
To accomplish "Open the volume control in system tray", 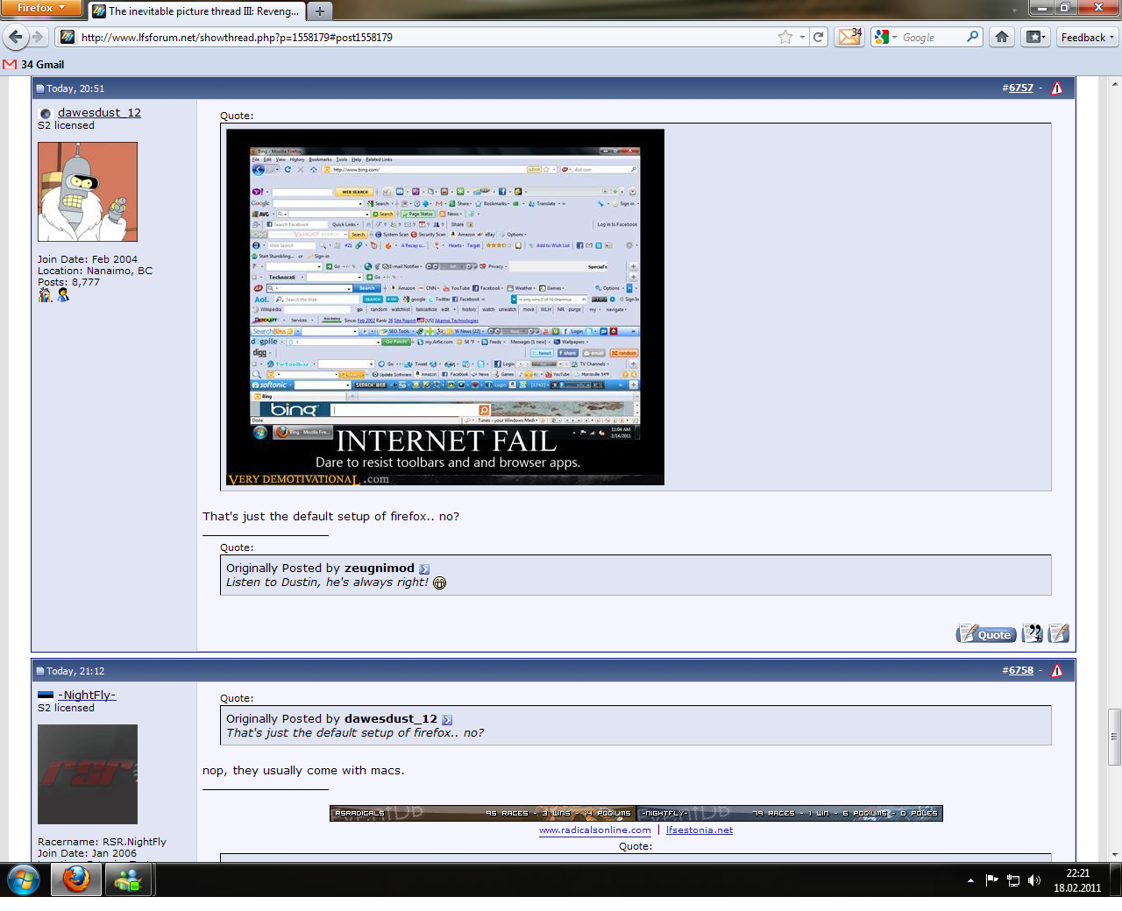I will tap(1034, 880).
